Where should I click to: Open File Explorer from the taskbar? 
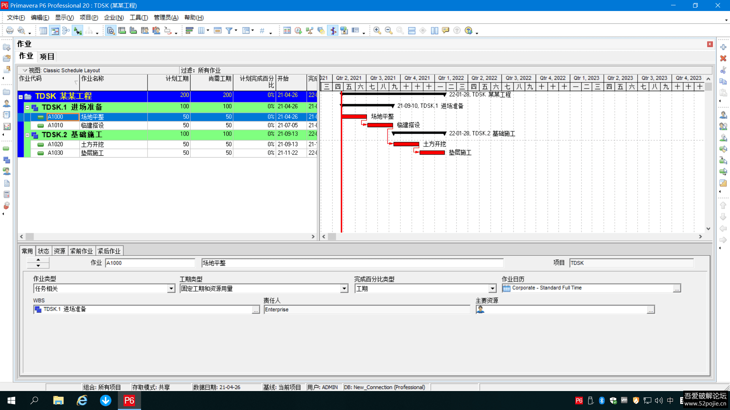[x=58, y=401]
